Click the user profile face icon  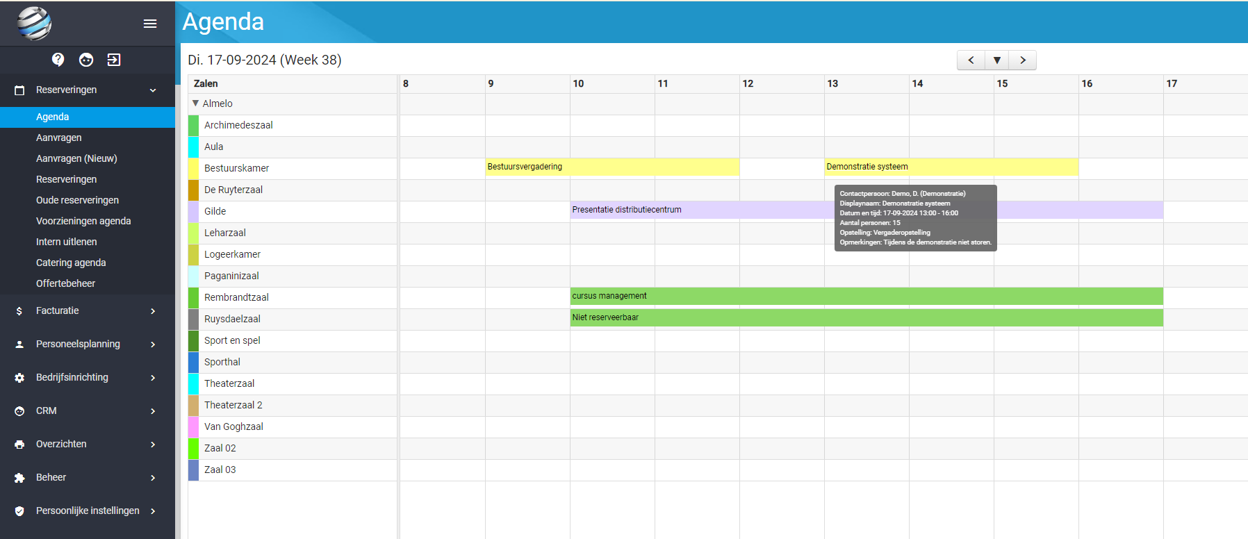[x=86, y=60]
